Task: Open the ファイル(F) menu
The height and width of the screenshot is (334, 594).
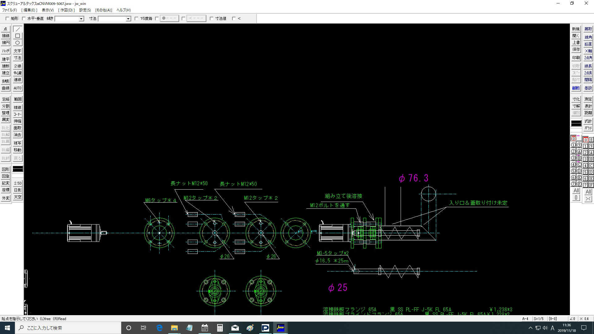Action: pyautogui.click(x=10, y=10)
